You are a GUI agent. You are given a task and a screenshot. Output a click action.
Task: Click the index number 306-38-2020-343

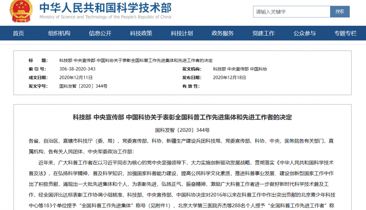[x=77, y=69]
